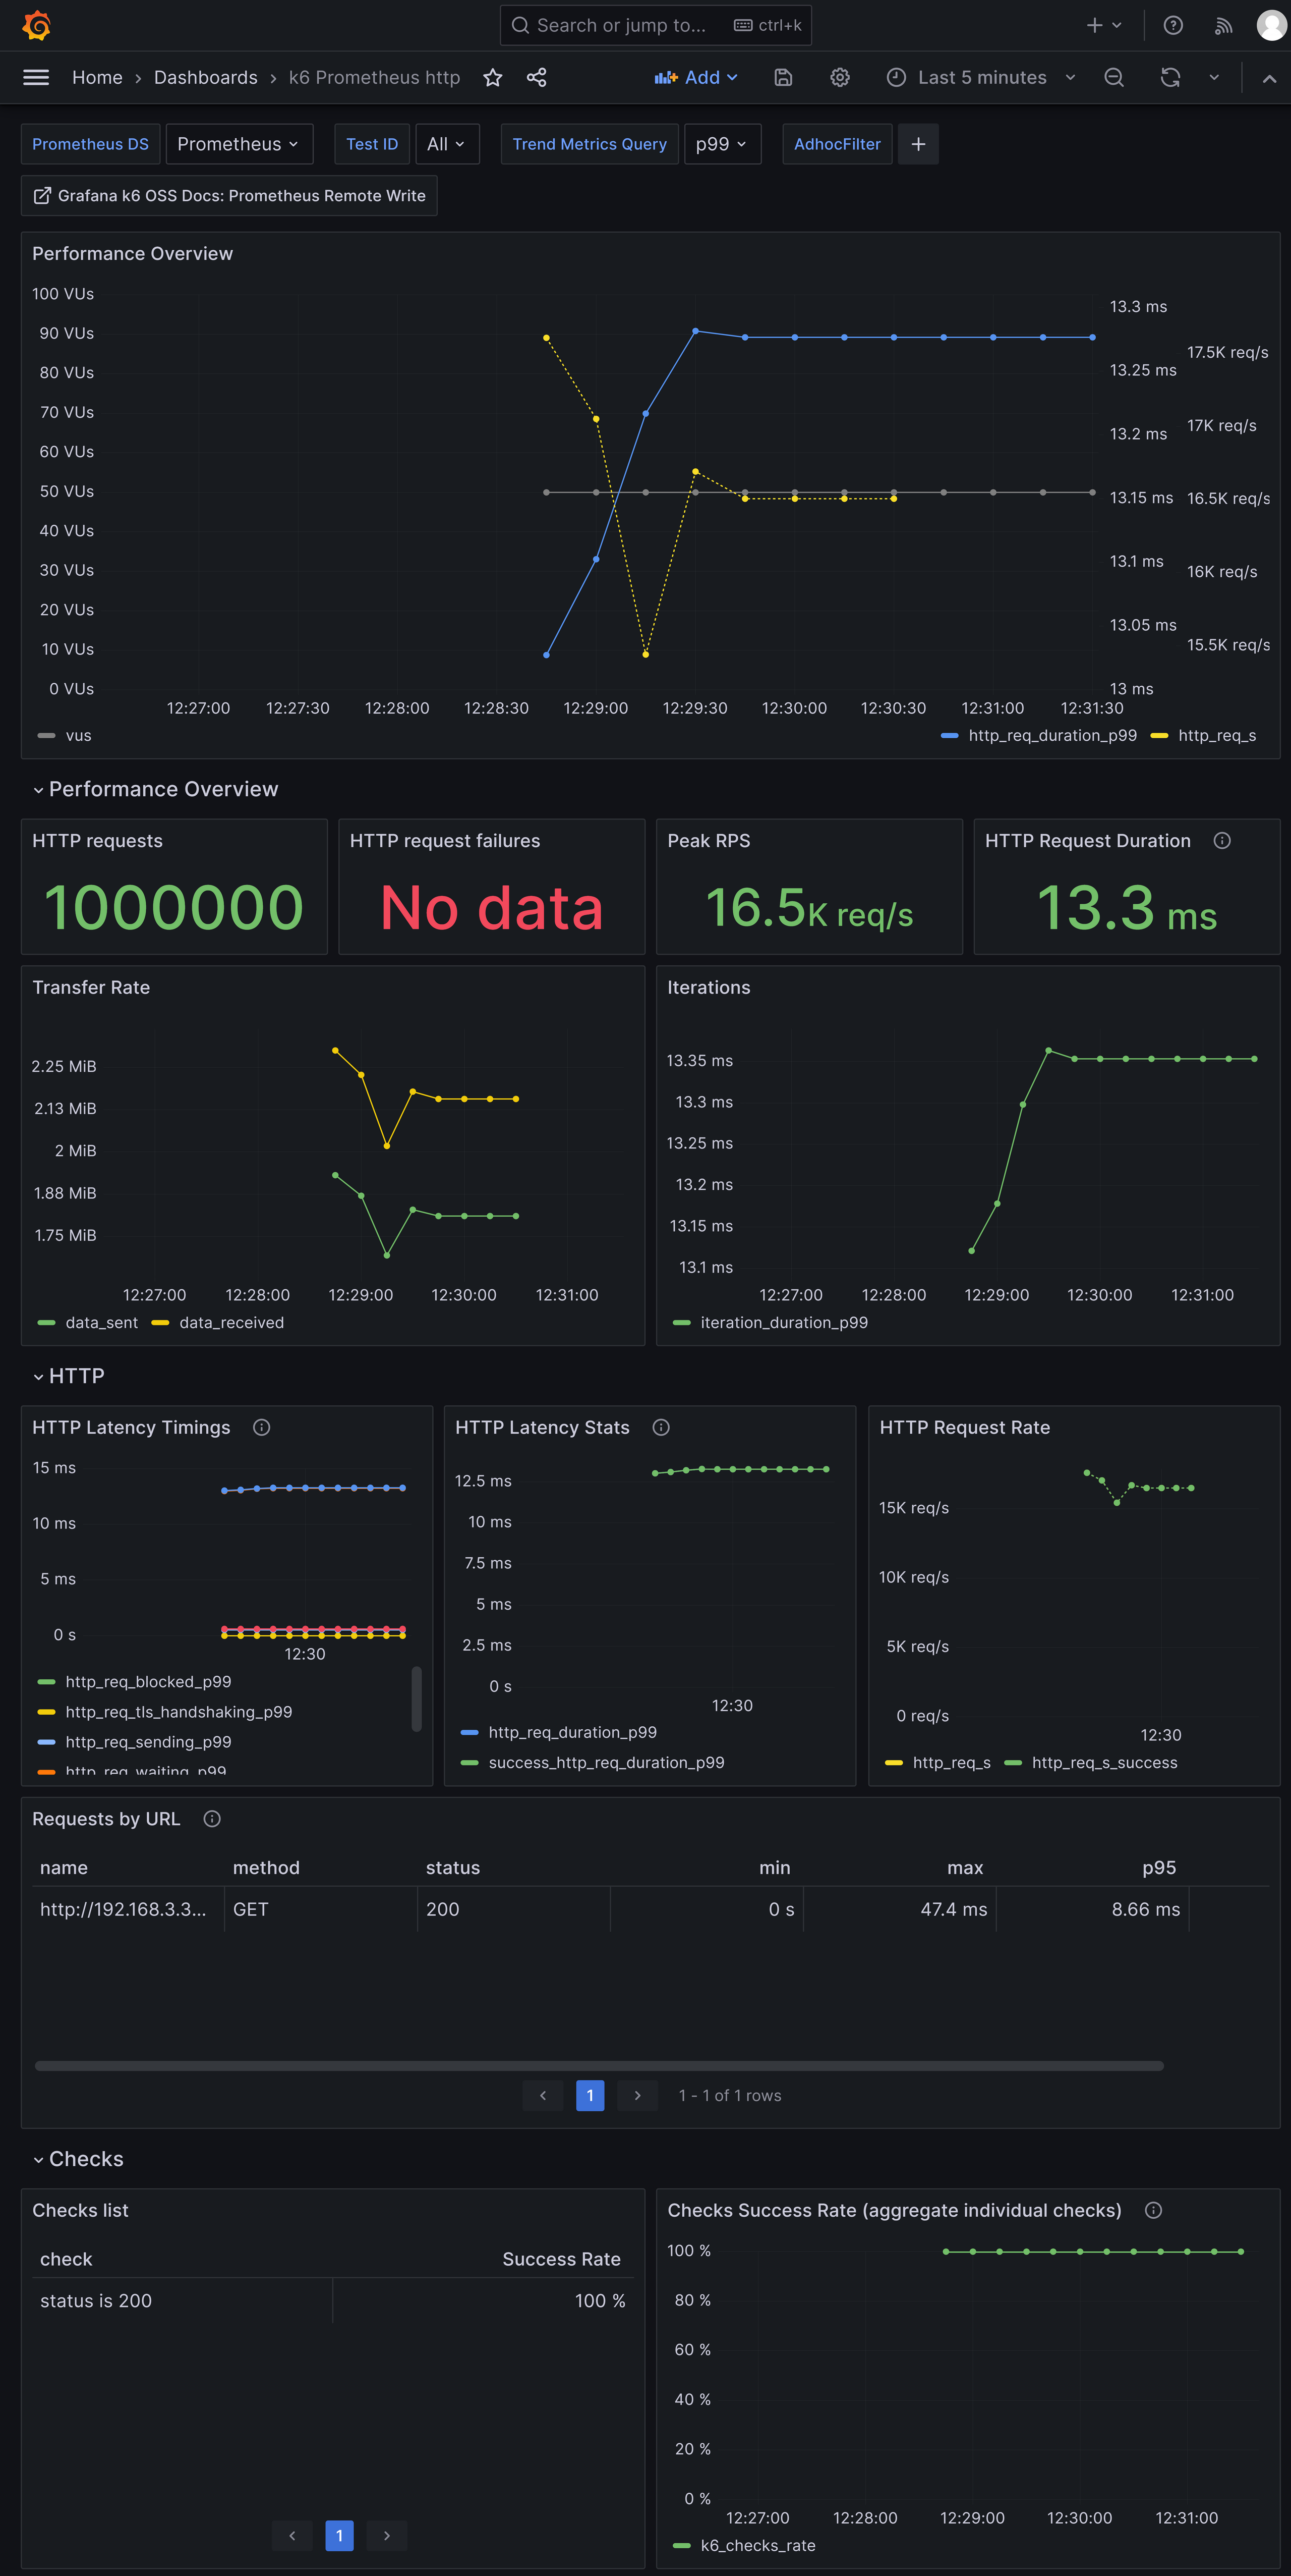Viewport: 1291px width, 2576px height.
Task: Click the Grafana logo icon
Action: point(36,25)
